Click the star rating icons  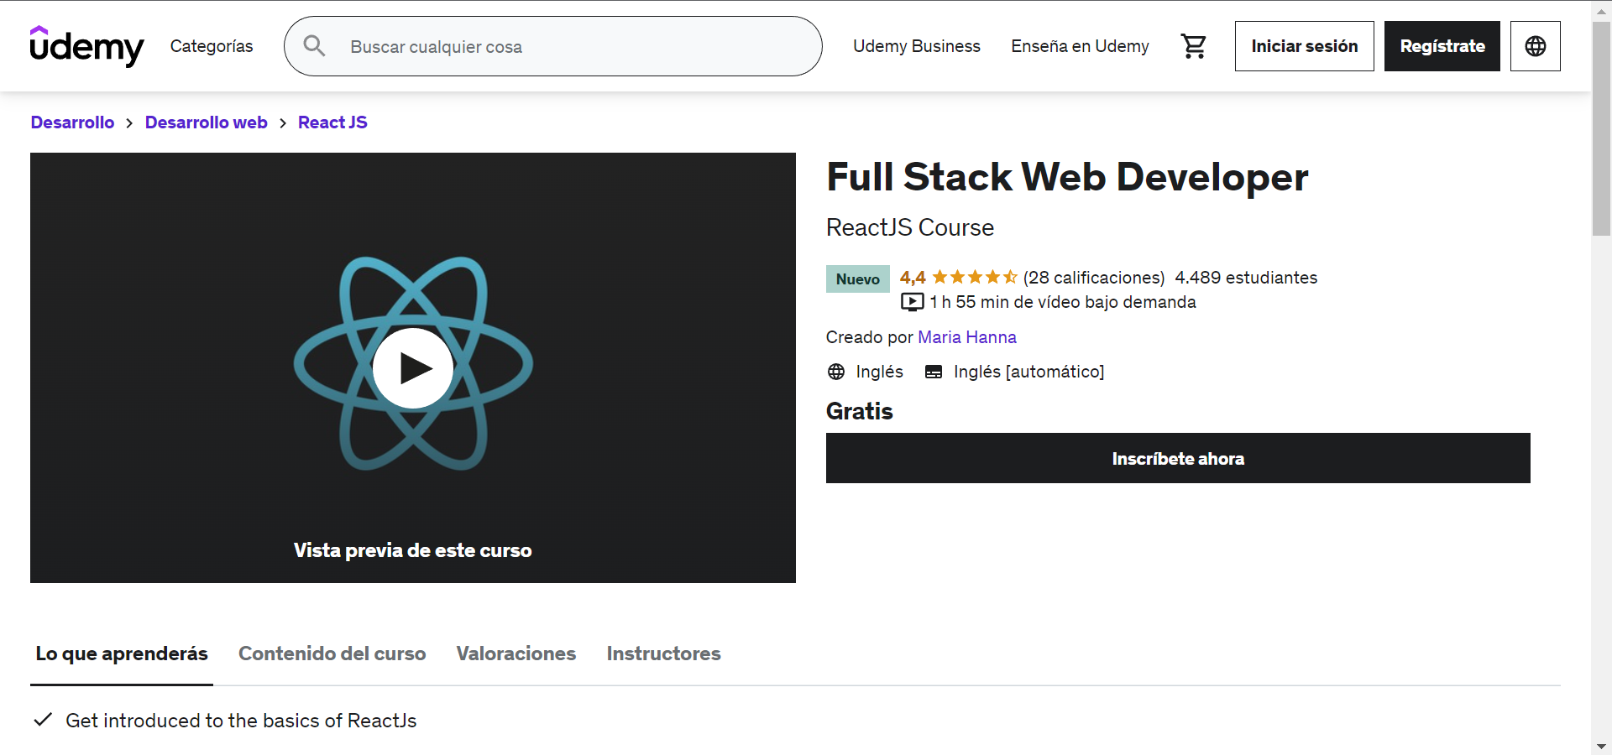click(x=975, y=277)
